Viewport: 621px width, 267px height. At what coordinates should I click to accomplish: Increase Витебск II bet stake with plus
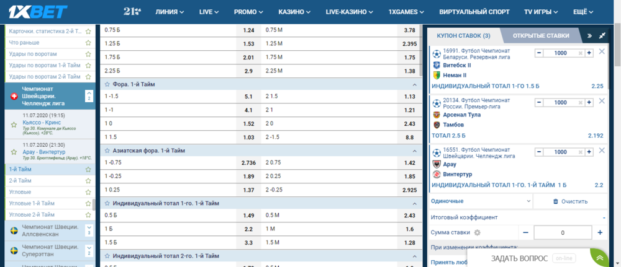pos(589,53)
